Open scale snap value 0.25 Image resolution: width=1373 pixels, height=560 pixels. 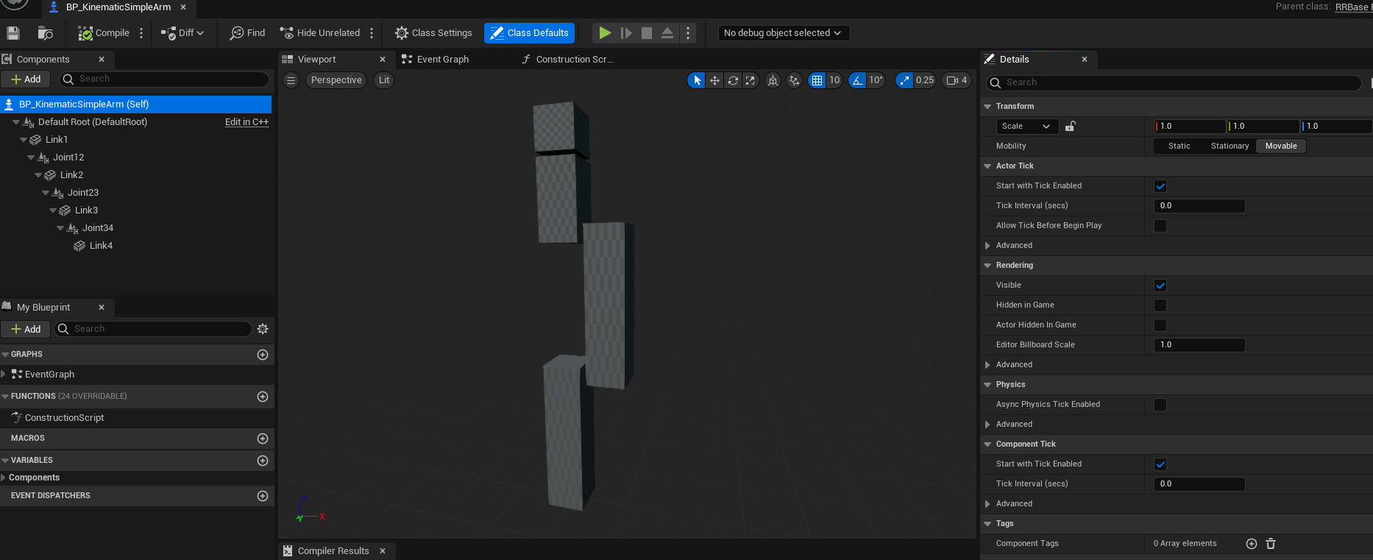pyautogui.click(x=925, y=80)
